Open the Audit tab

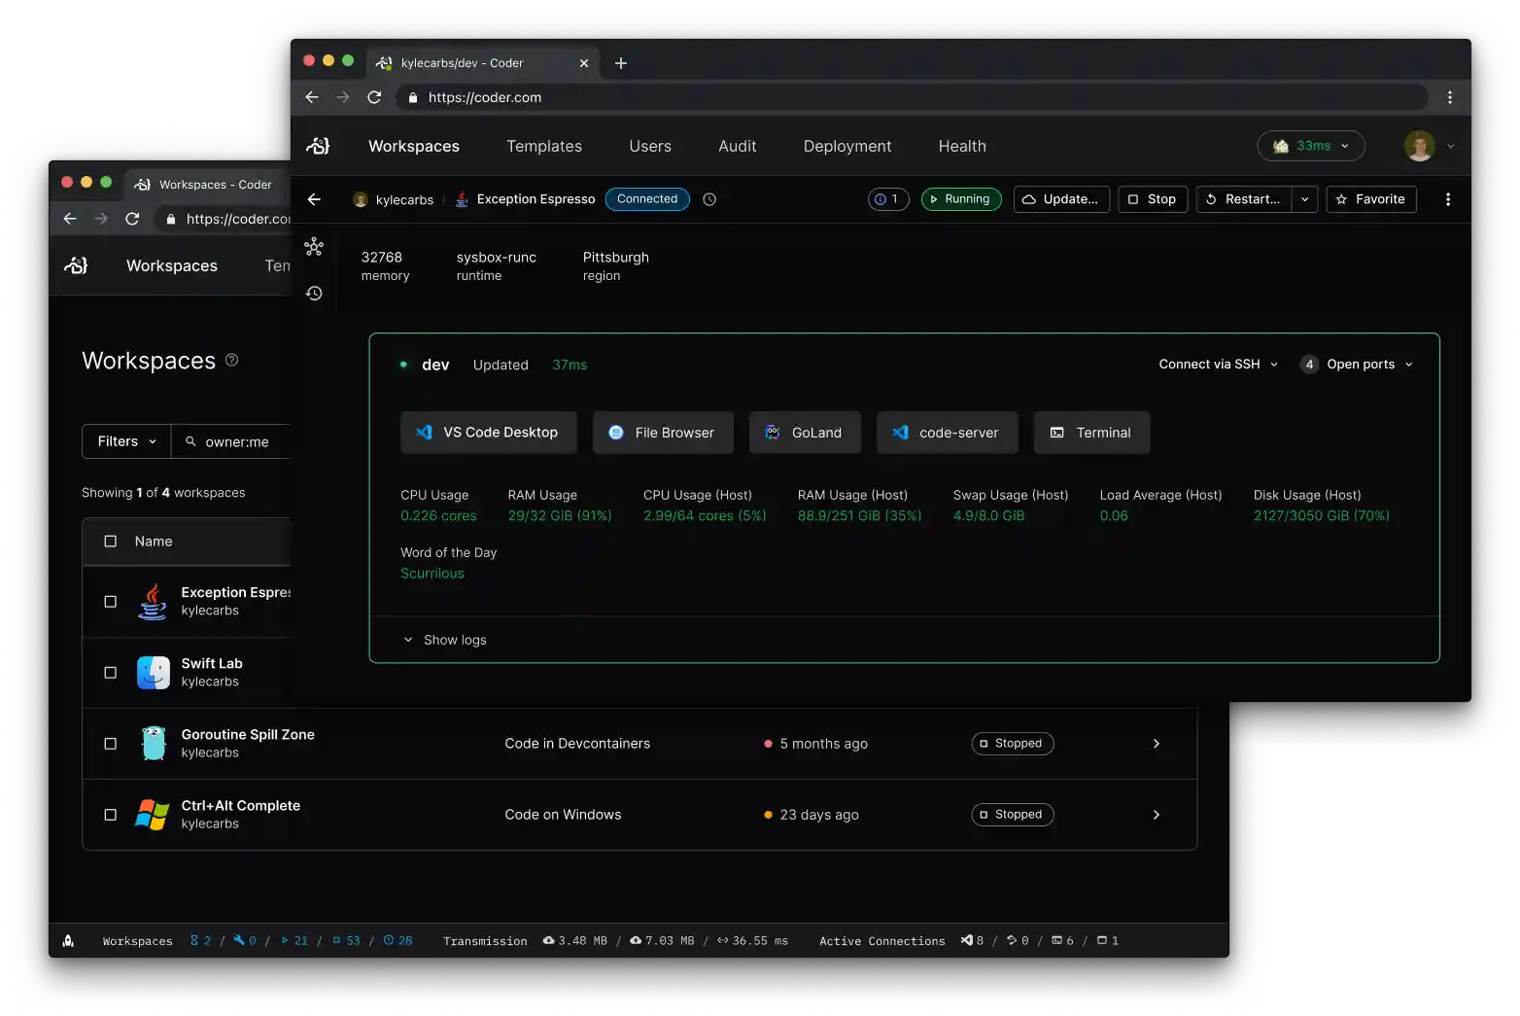pos(737,146)
